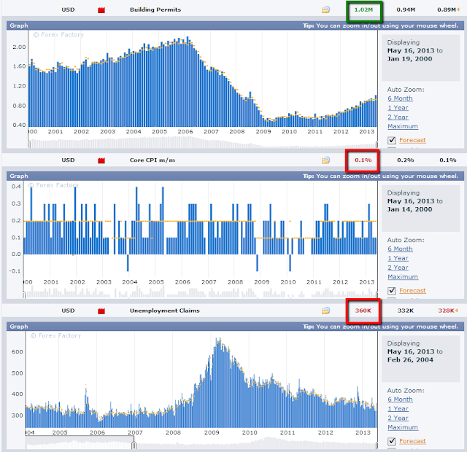Click the red impact icon for Core CPI m/m
The image size is (467, 452).
tap(101, 160)
